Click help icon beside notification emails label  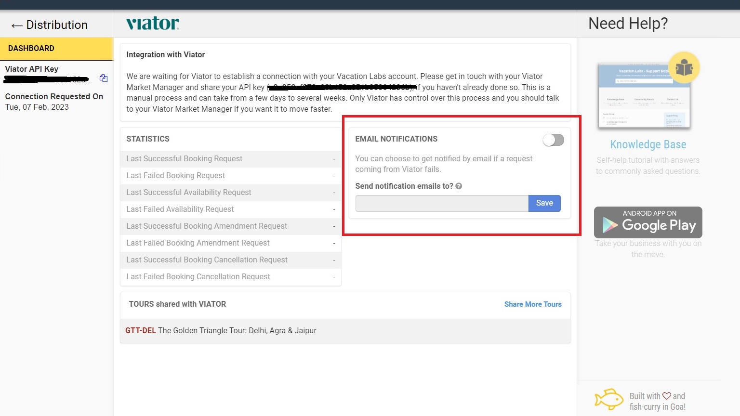coord(459,186)
